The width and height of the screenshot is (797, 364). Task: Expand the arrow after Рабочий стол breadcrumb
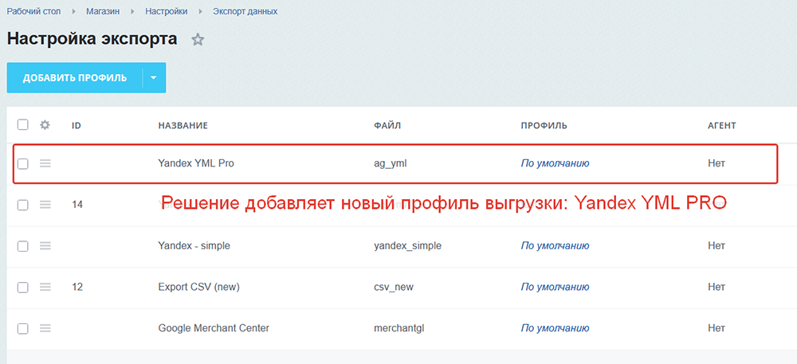point(73,12)
